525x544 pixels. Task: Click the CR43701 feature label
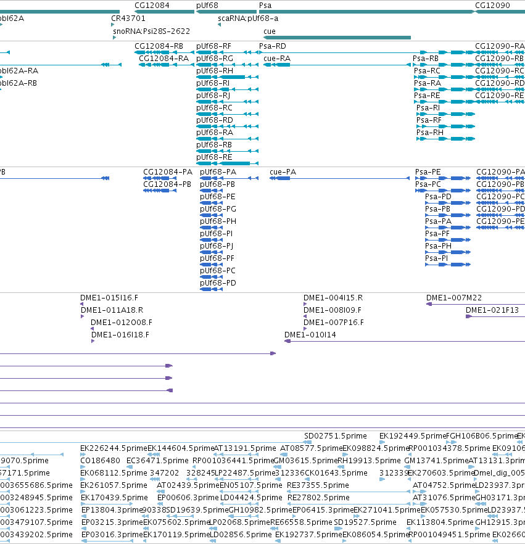128,19
